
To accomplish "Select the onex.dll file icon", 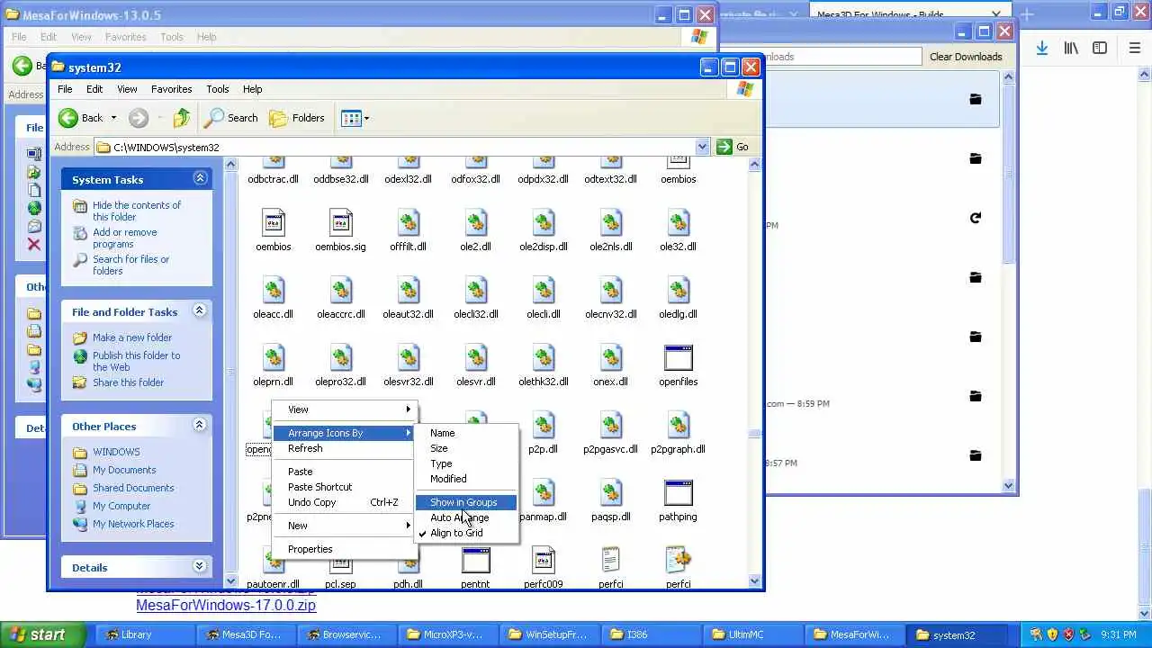I will [x=610, y=357].
